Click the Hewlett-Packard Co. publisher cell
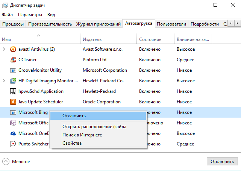Screen dimensions: 241x171 103,81
